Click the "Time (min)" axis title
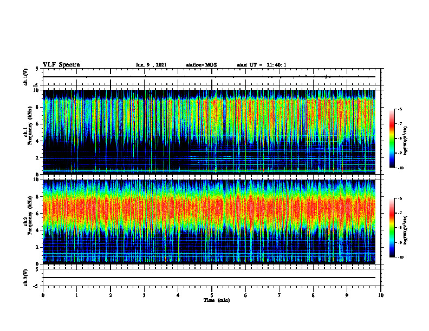 217,300
